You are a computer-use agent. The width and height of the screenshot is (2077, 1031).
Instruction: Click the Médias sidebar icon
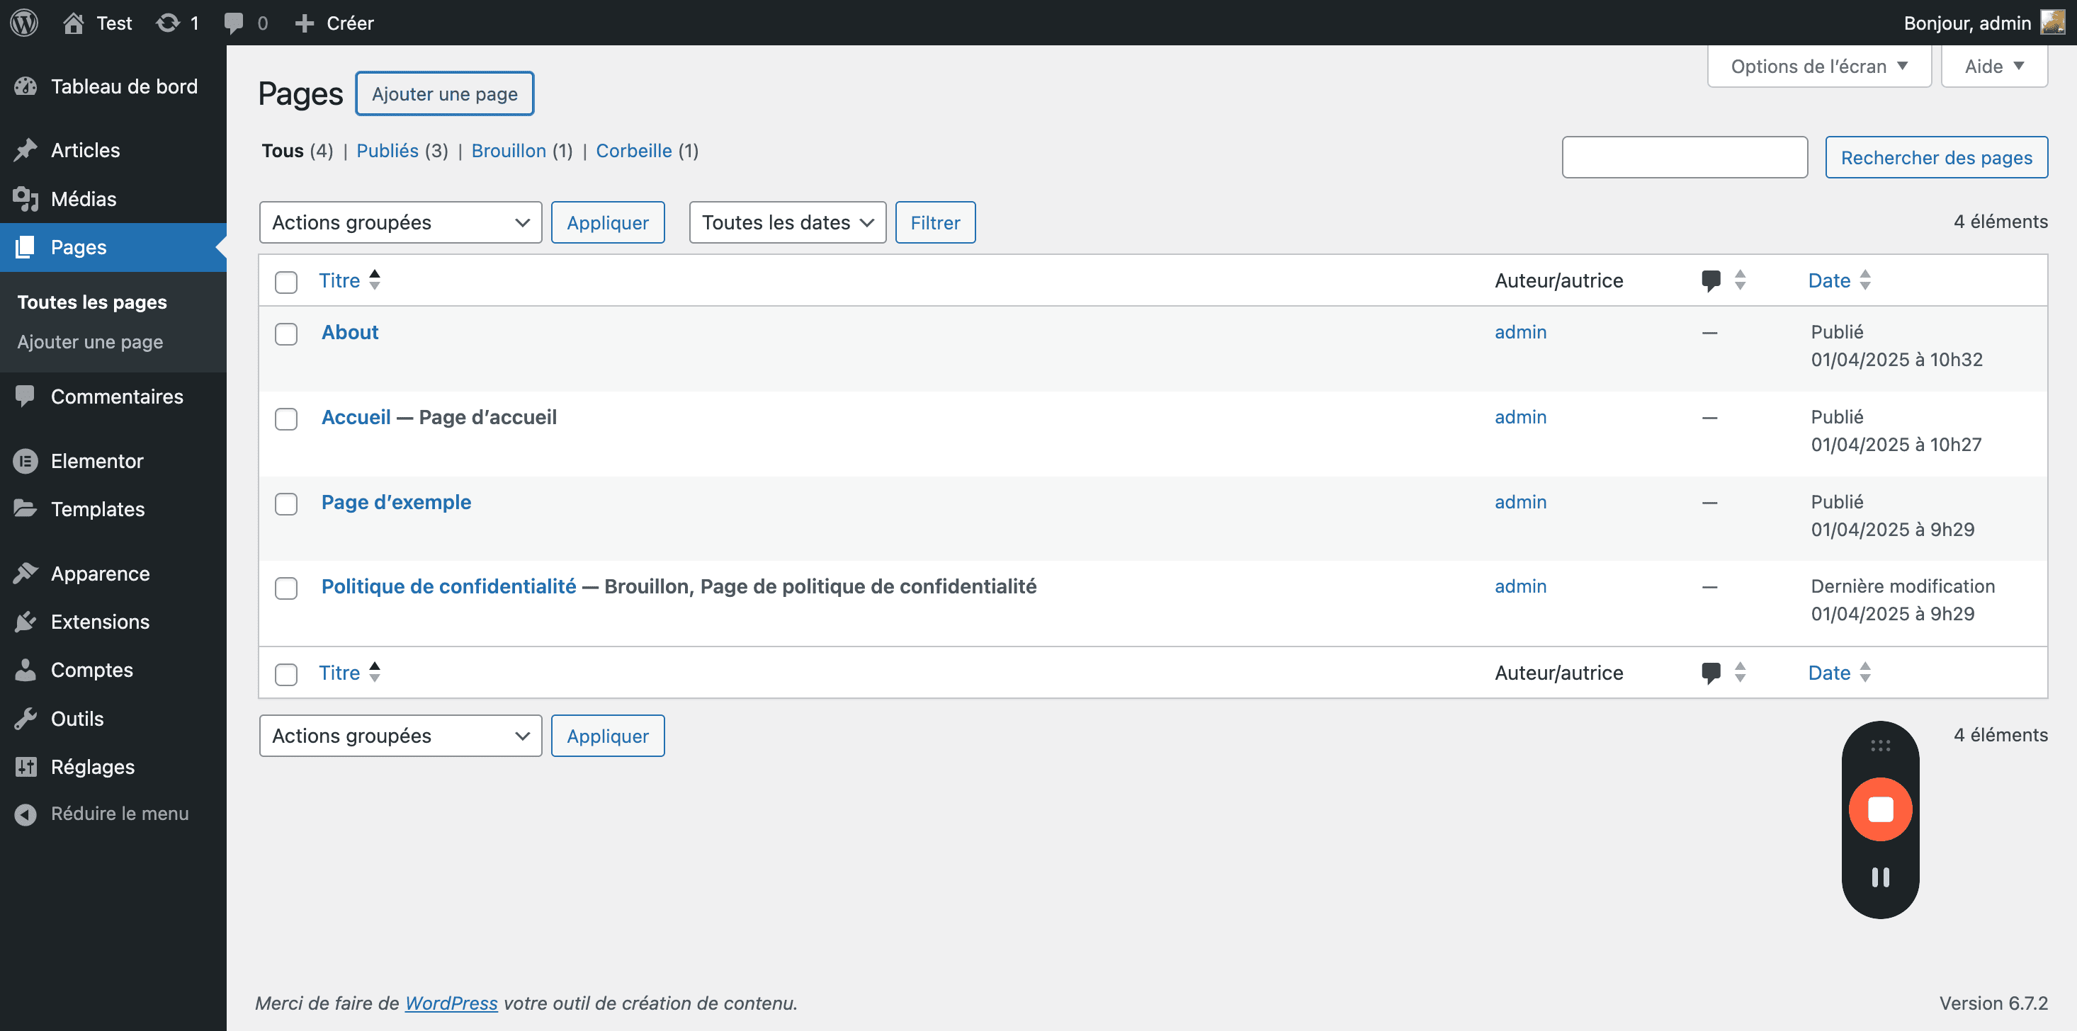tap(26, 198)
